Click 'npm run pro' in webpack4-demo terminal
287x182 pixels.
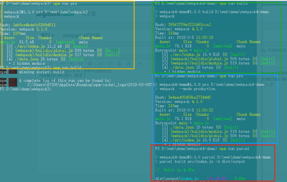coord(231,76)
